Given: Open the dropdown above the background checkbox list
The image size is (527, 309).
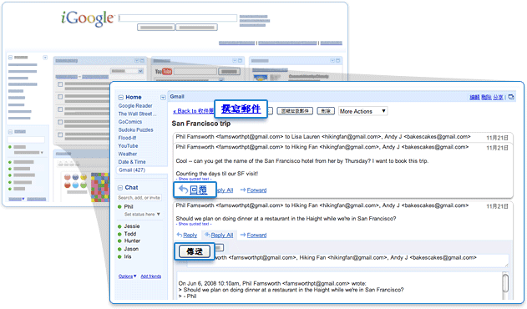Looking at the screenshot, I should click(128, 71).
